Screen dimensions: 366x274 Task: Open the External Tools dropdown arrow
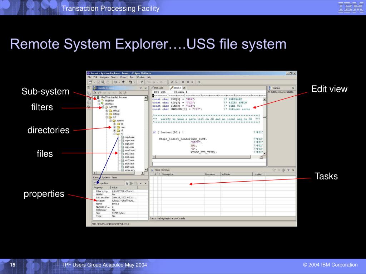[134, 82]
